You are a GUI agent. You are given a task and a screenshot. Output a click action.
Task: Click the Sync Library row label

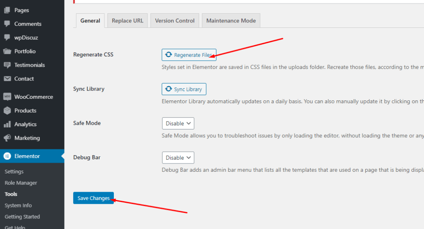tap(89, 89)
